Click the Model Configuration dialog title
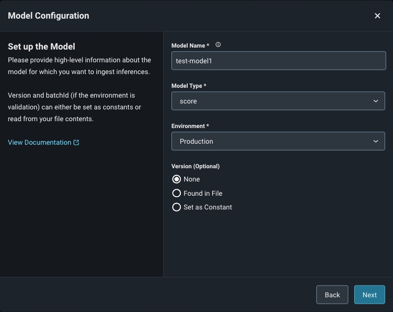Viewport: 393px width, 312px height. click(49, 16)
